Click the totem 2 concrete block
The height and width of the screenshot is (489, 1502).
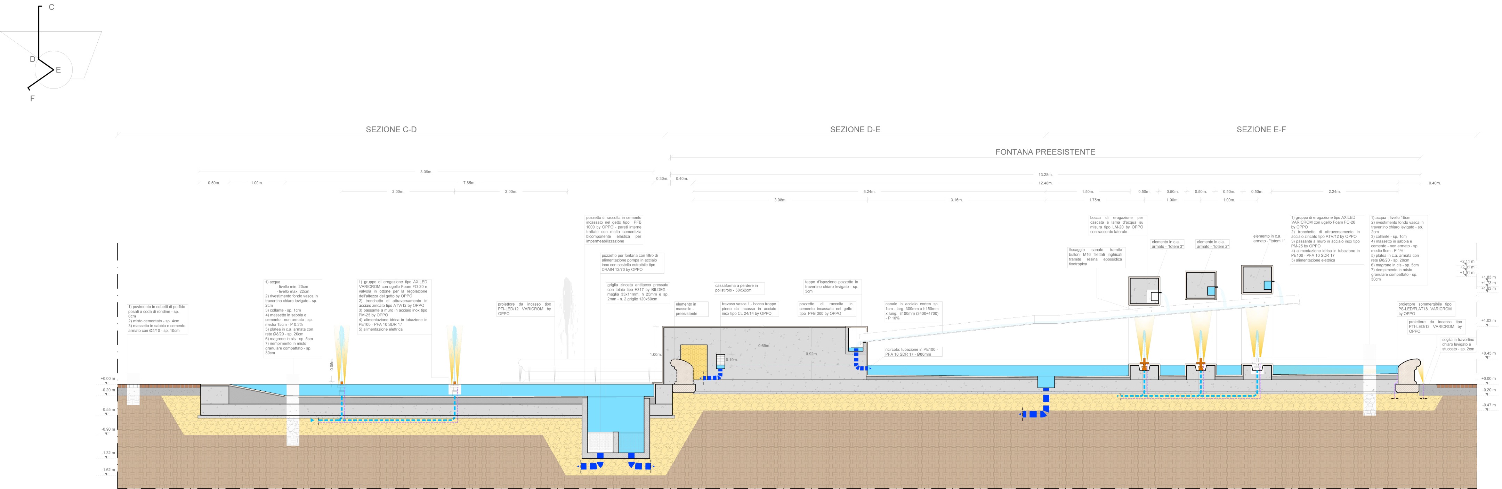point(1201,286)
